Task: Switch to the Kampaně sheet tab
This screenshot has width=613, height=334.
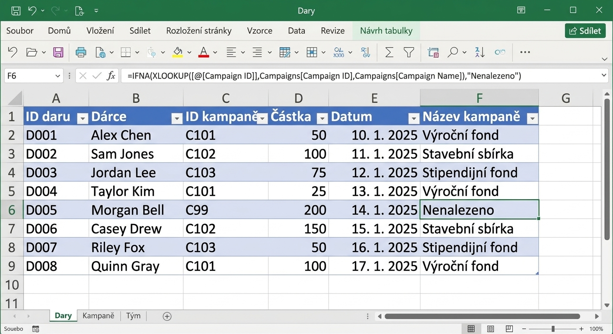Action: coord(98,316)
